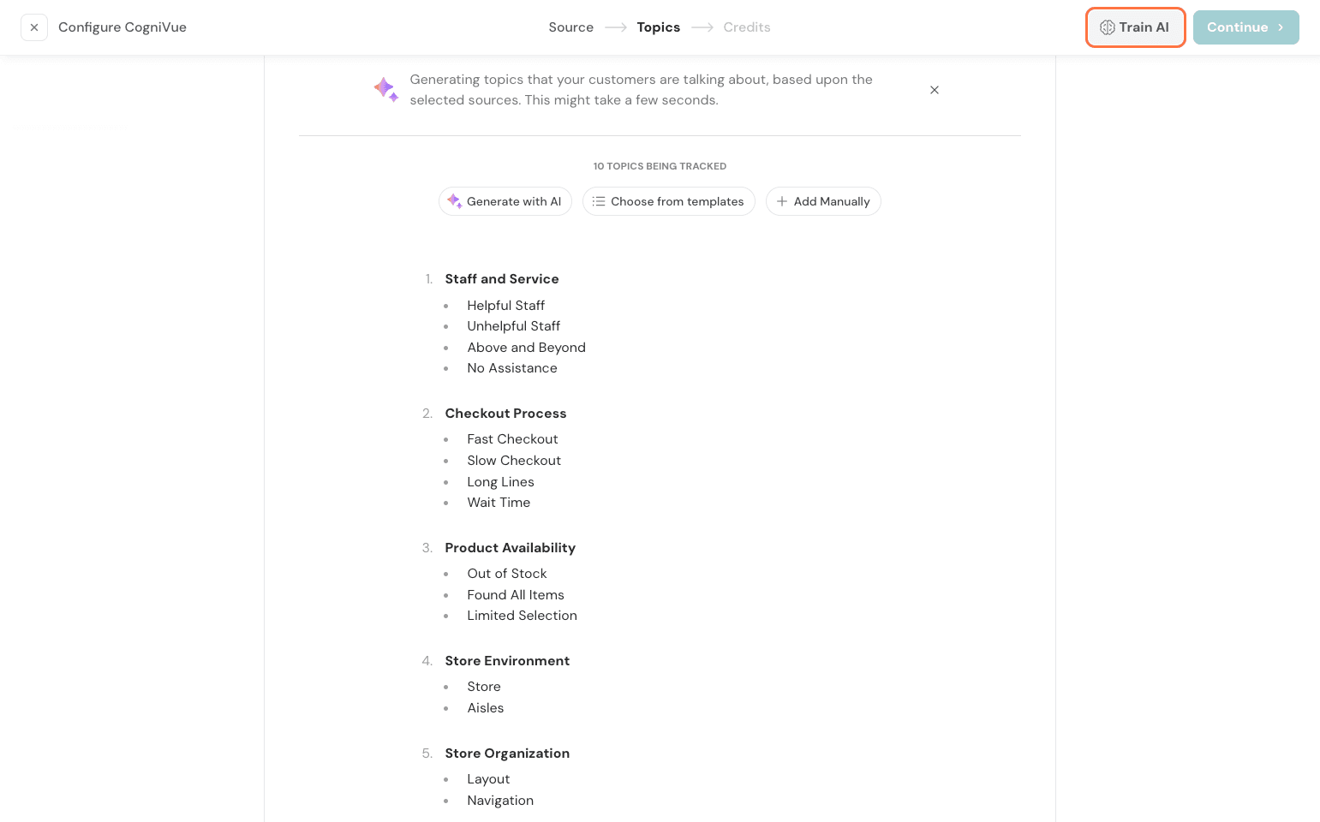Select the Staff and Service topic

click(501, 279)
